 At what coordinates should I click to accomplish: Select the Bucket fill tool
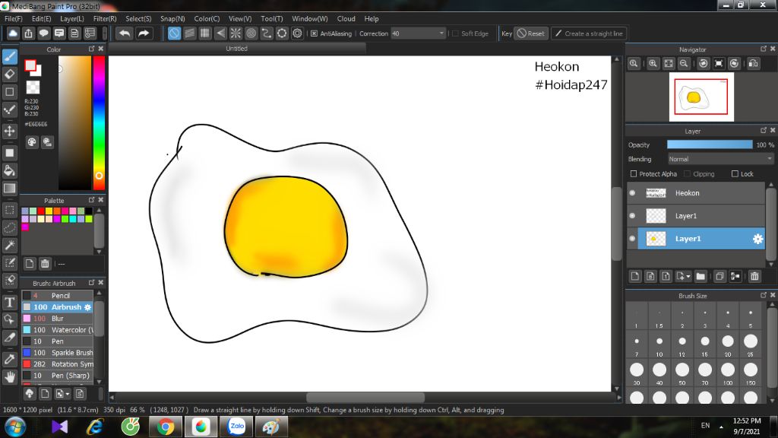10,170
